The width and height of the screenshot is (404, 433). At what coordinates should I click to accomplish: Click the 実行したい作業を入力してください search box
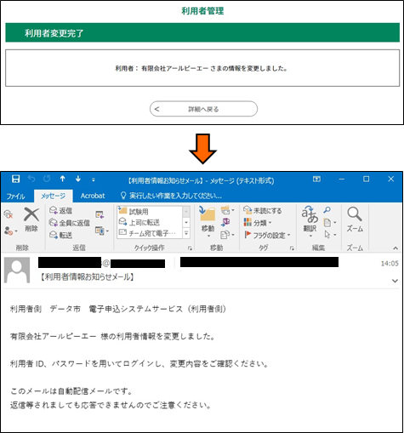pyautogui.click(x=171, y=196)
